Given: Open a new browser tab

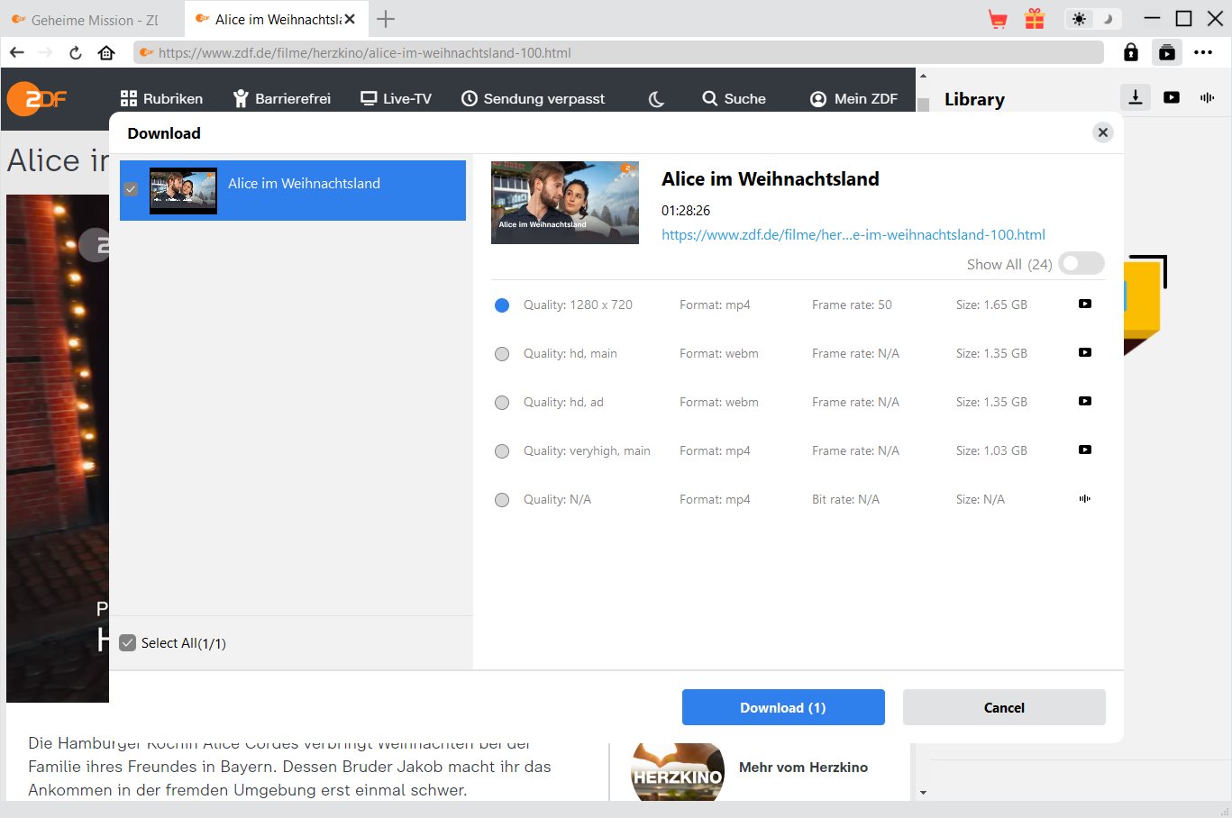Looking at the screenshot, I should [386, 19].
